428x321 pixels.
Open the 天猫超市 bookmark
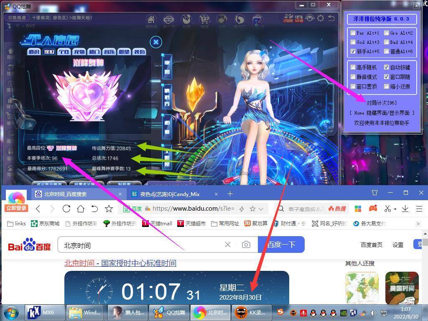point(192,224)
